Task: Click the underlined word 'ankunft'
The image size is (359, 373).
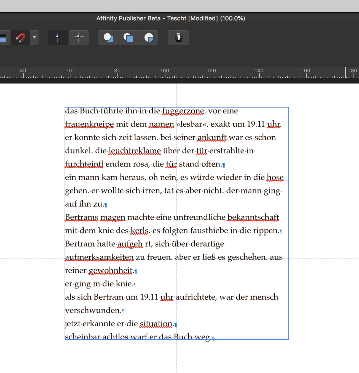Action: point(212,137)
